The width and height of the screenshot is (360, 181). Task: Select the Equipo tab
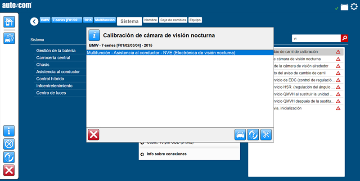pos(195,20)
